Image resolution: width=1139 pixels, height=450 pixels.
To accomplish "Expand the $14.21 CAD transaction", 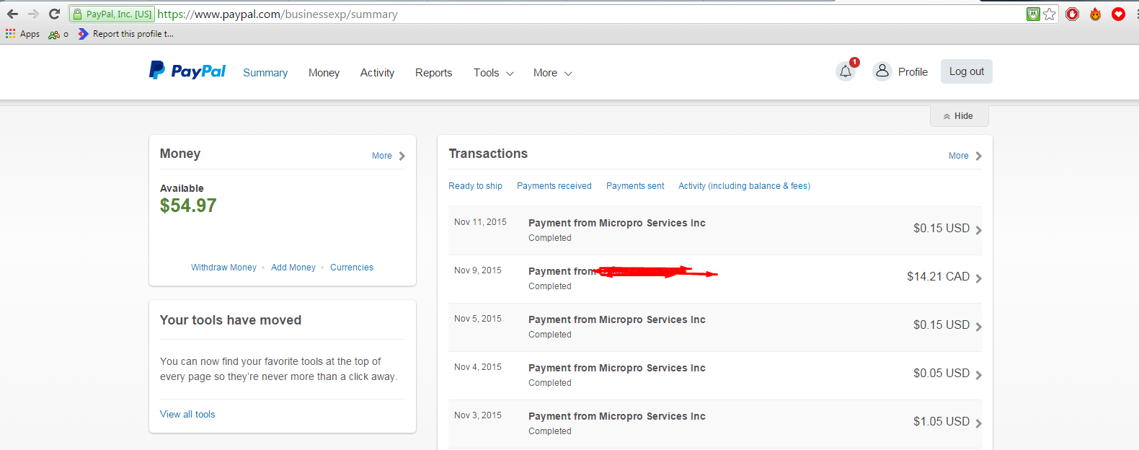I will point(978,278).
